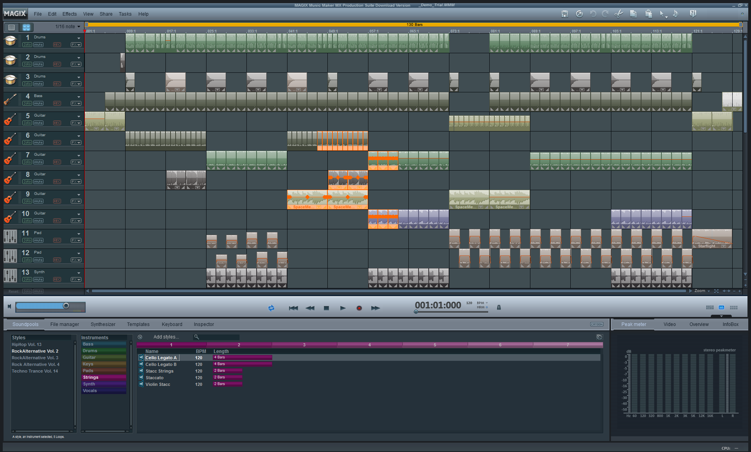
Task: Open the 1/16 note grid dropdown
Action: (x=68, y=27)
